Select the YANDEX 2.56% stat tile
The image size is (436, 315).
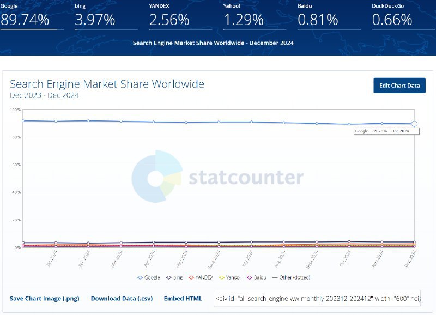[x=180, y=16]
